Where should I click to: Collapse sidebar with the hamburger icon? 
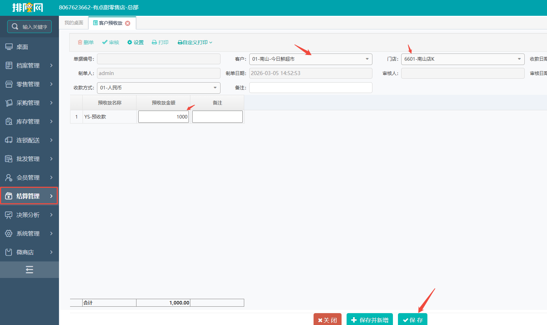click(x=29, y=270)
